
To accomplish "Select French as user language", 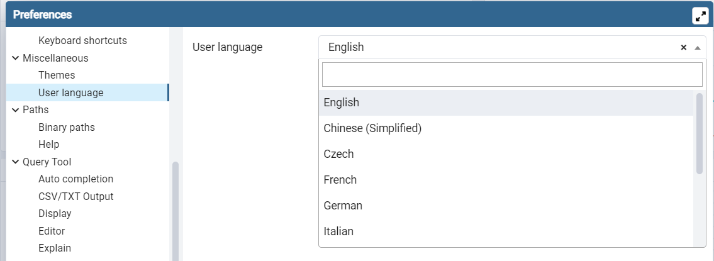I will (x=506, y=180).
